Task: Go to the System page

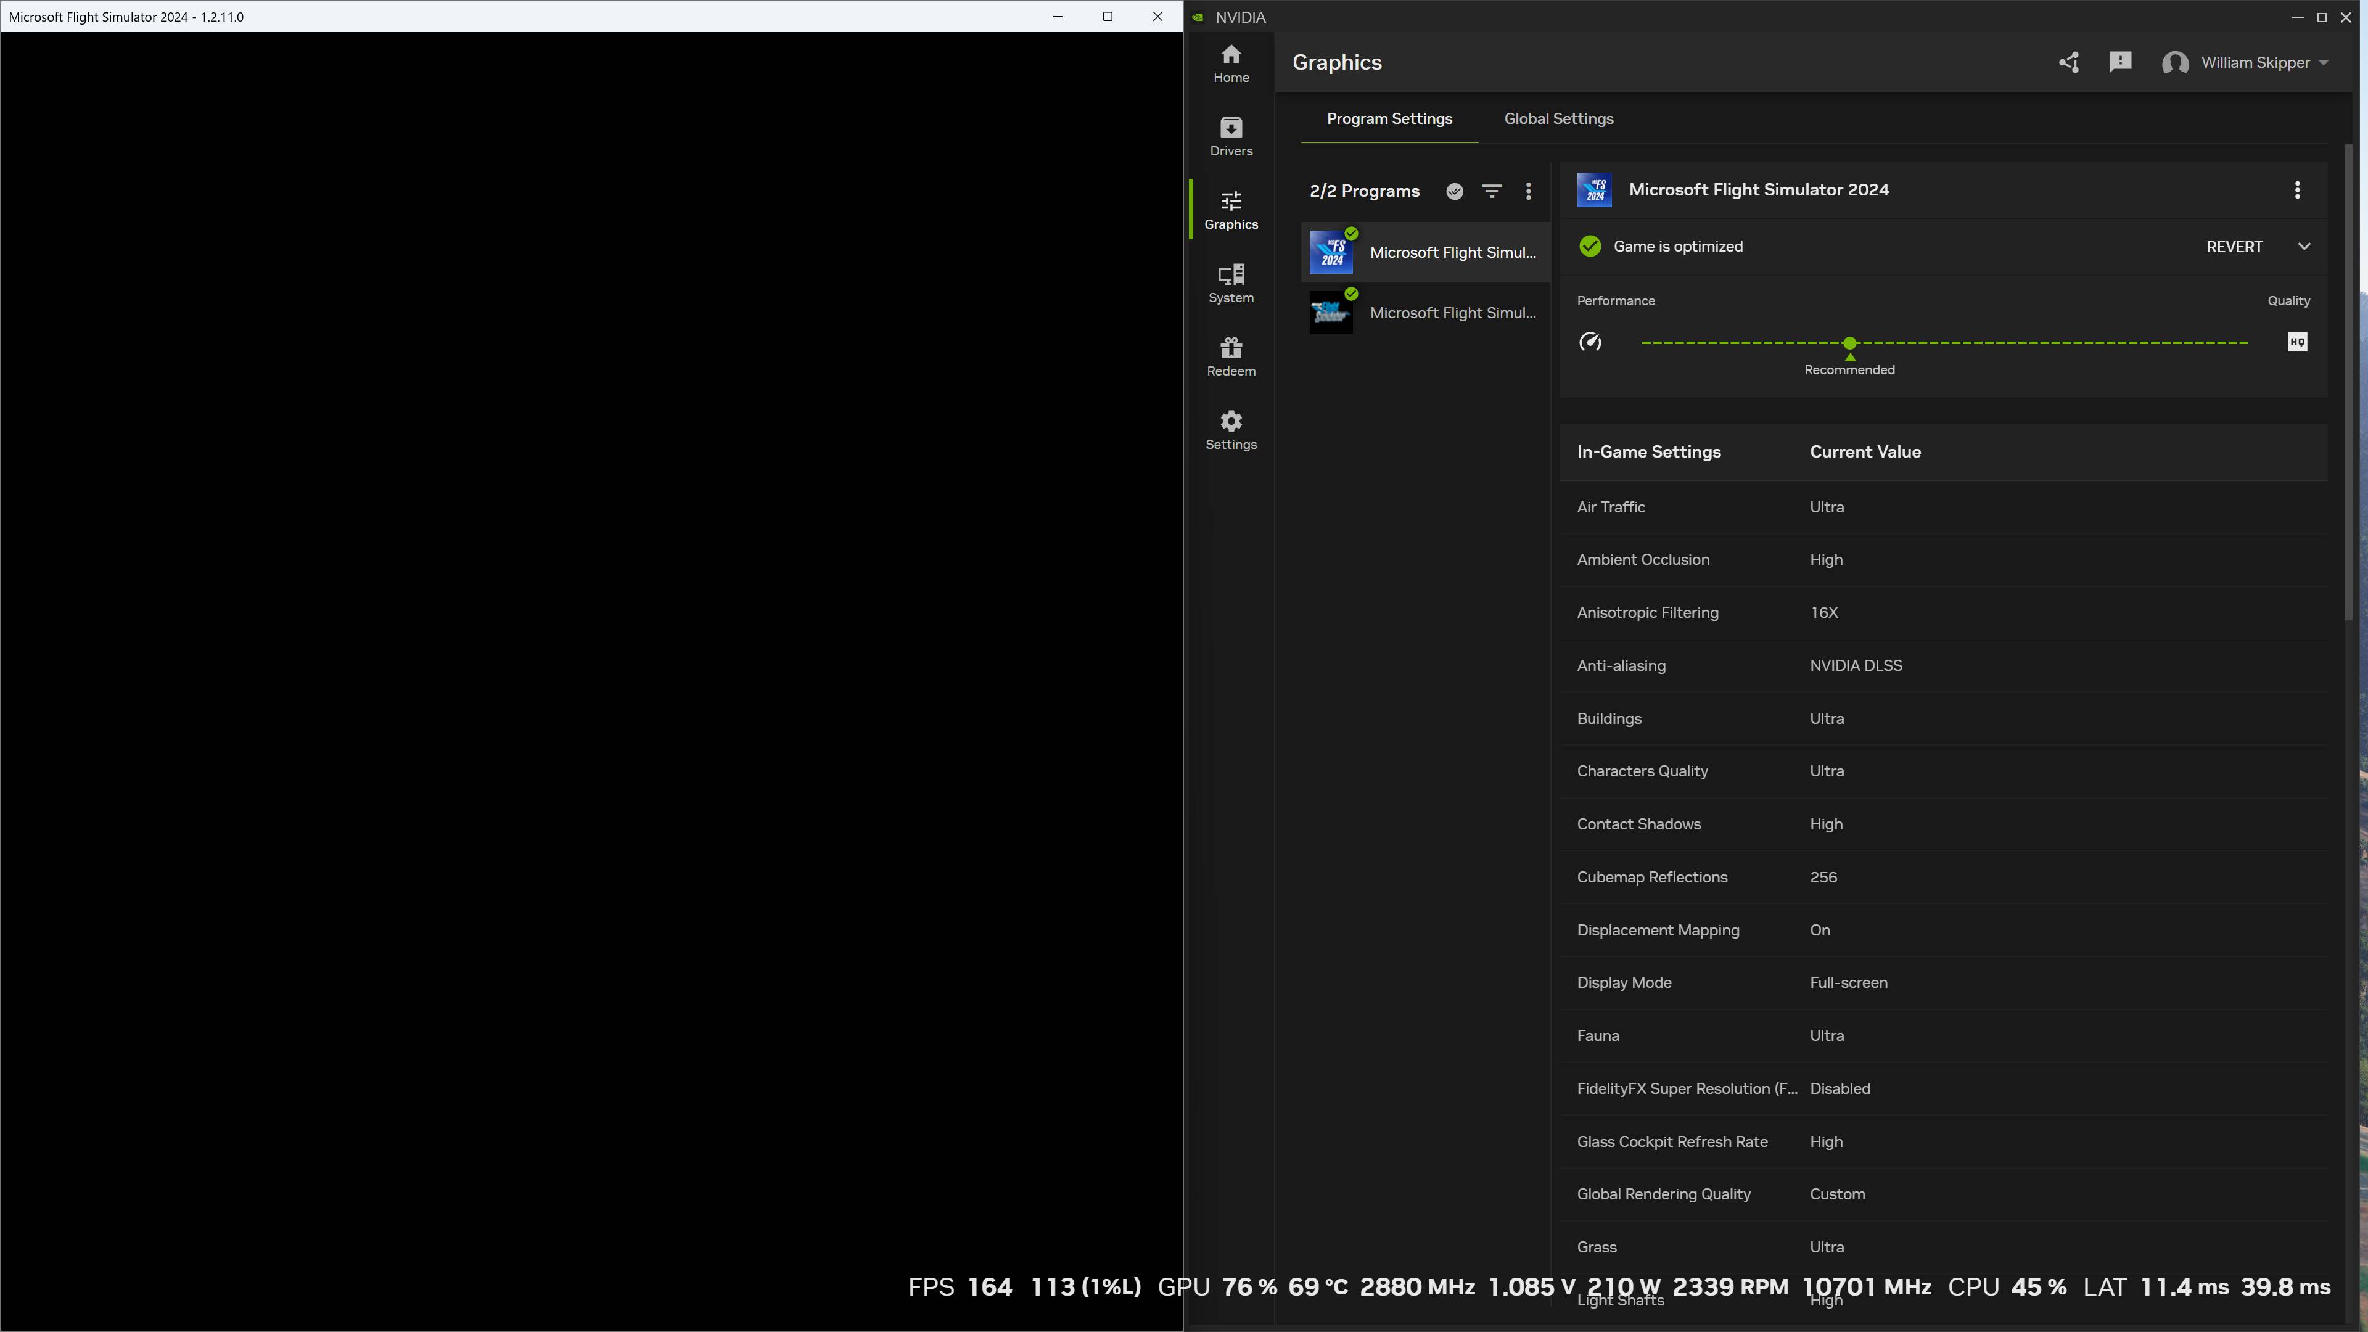Action: click(x=1231, y=283)
